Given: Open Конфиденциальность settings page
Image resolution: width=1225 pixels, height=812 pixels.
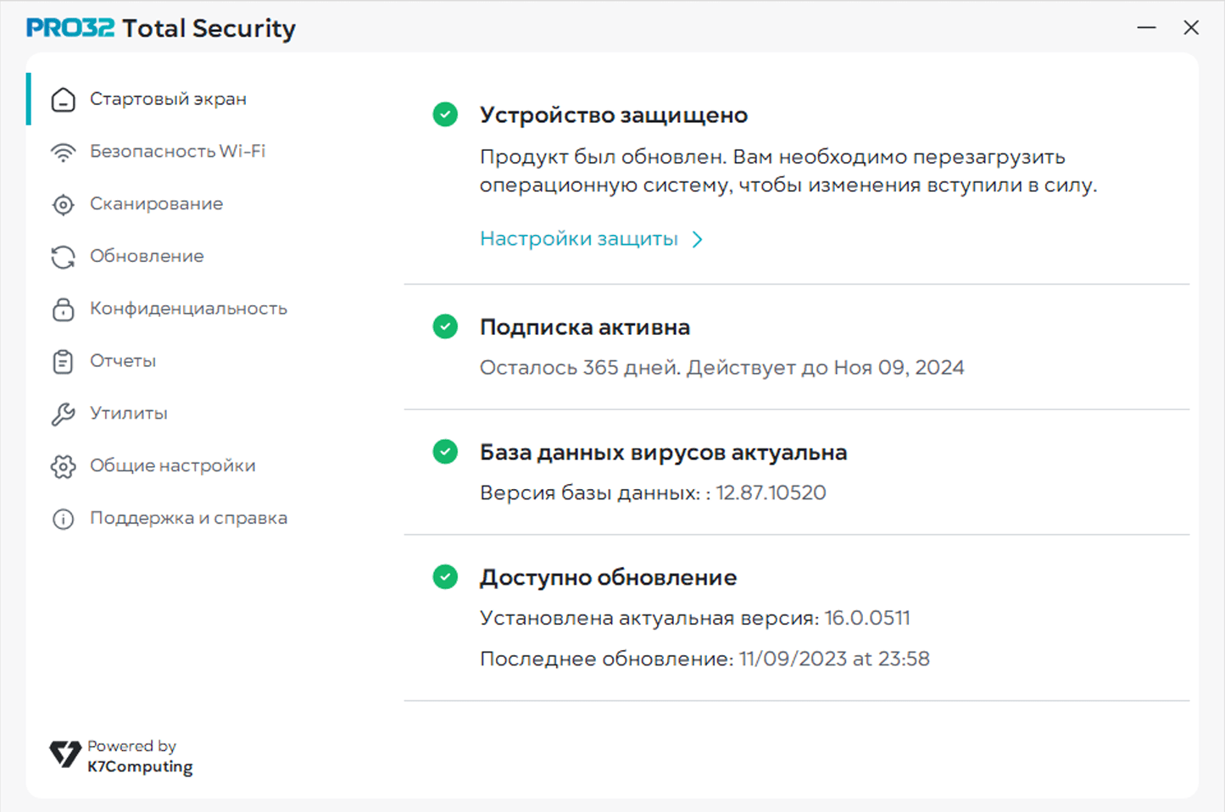Looking at the screenshot, I should (188, 309).
